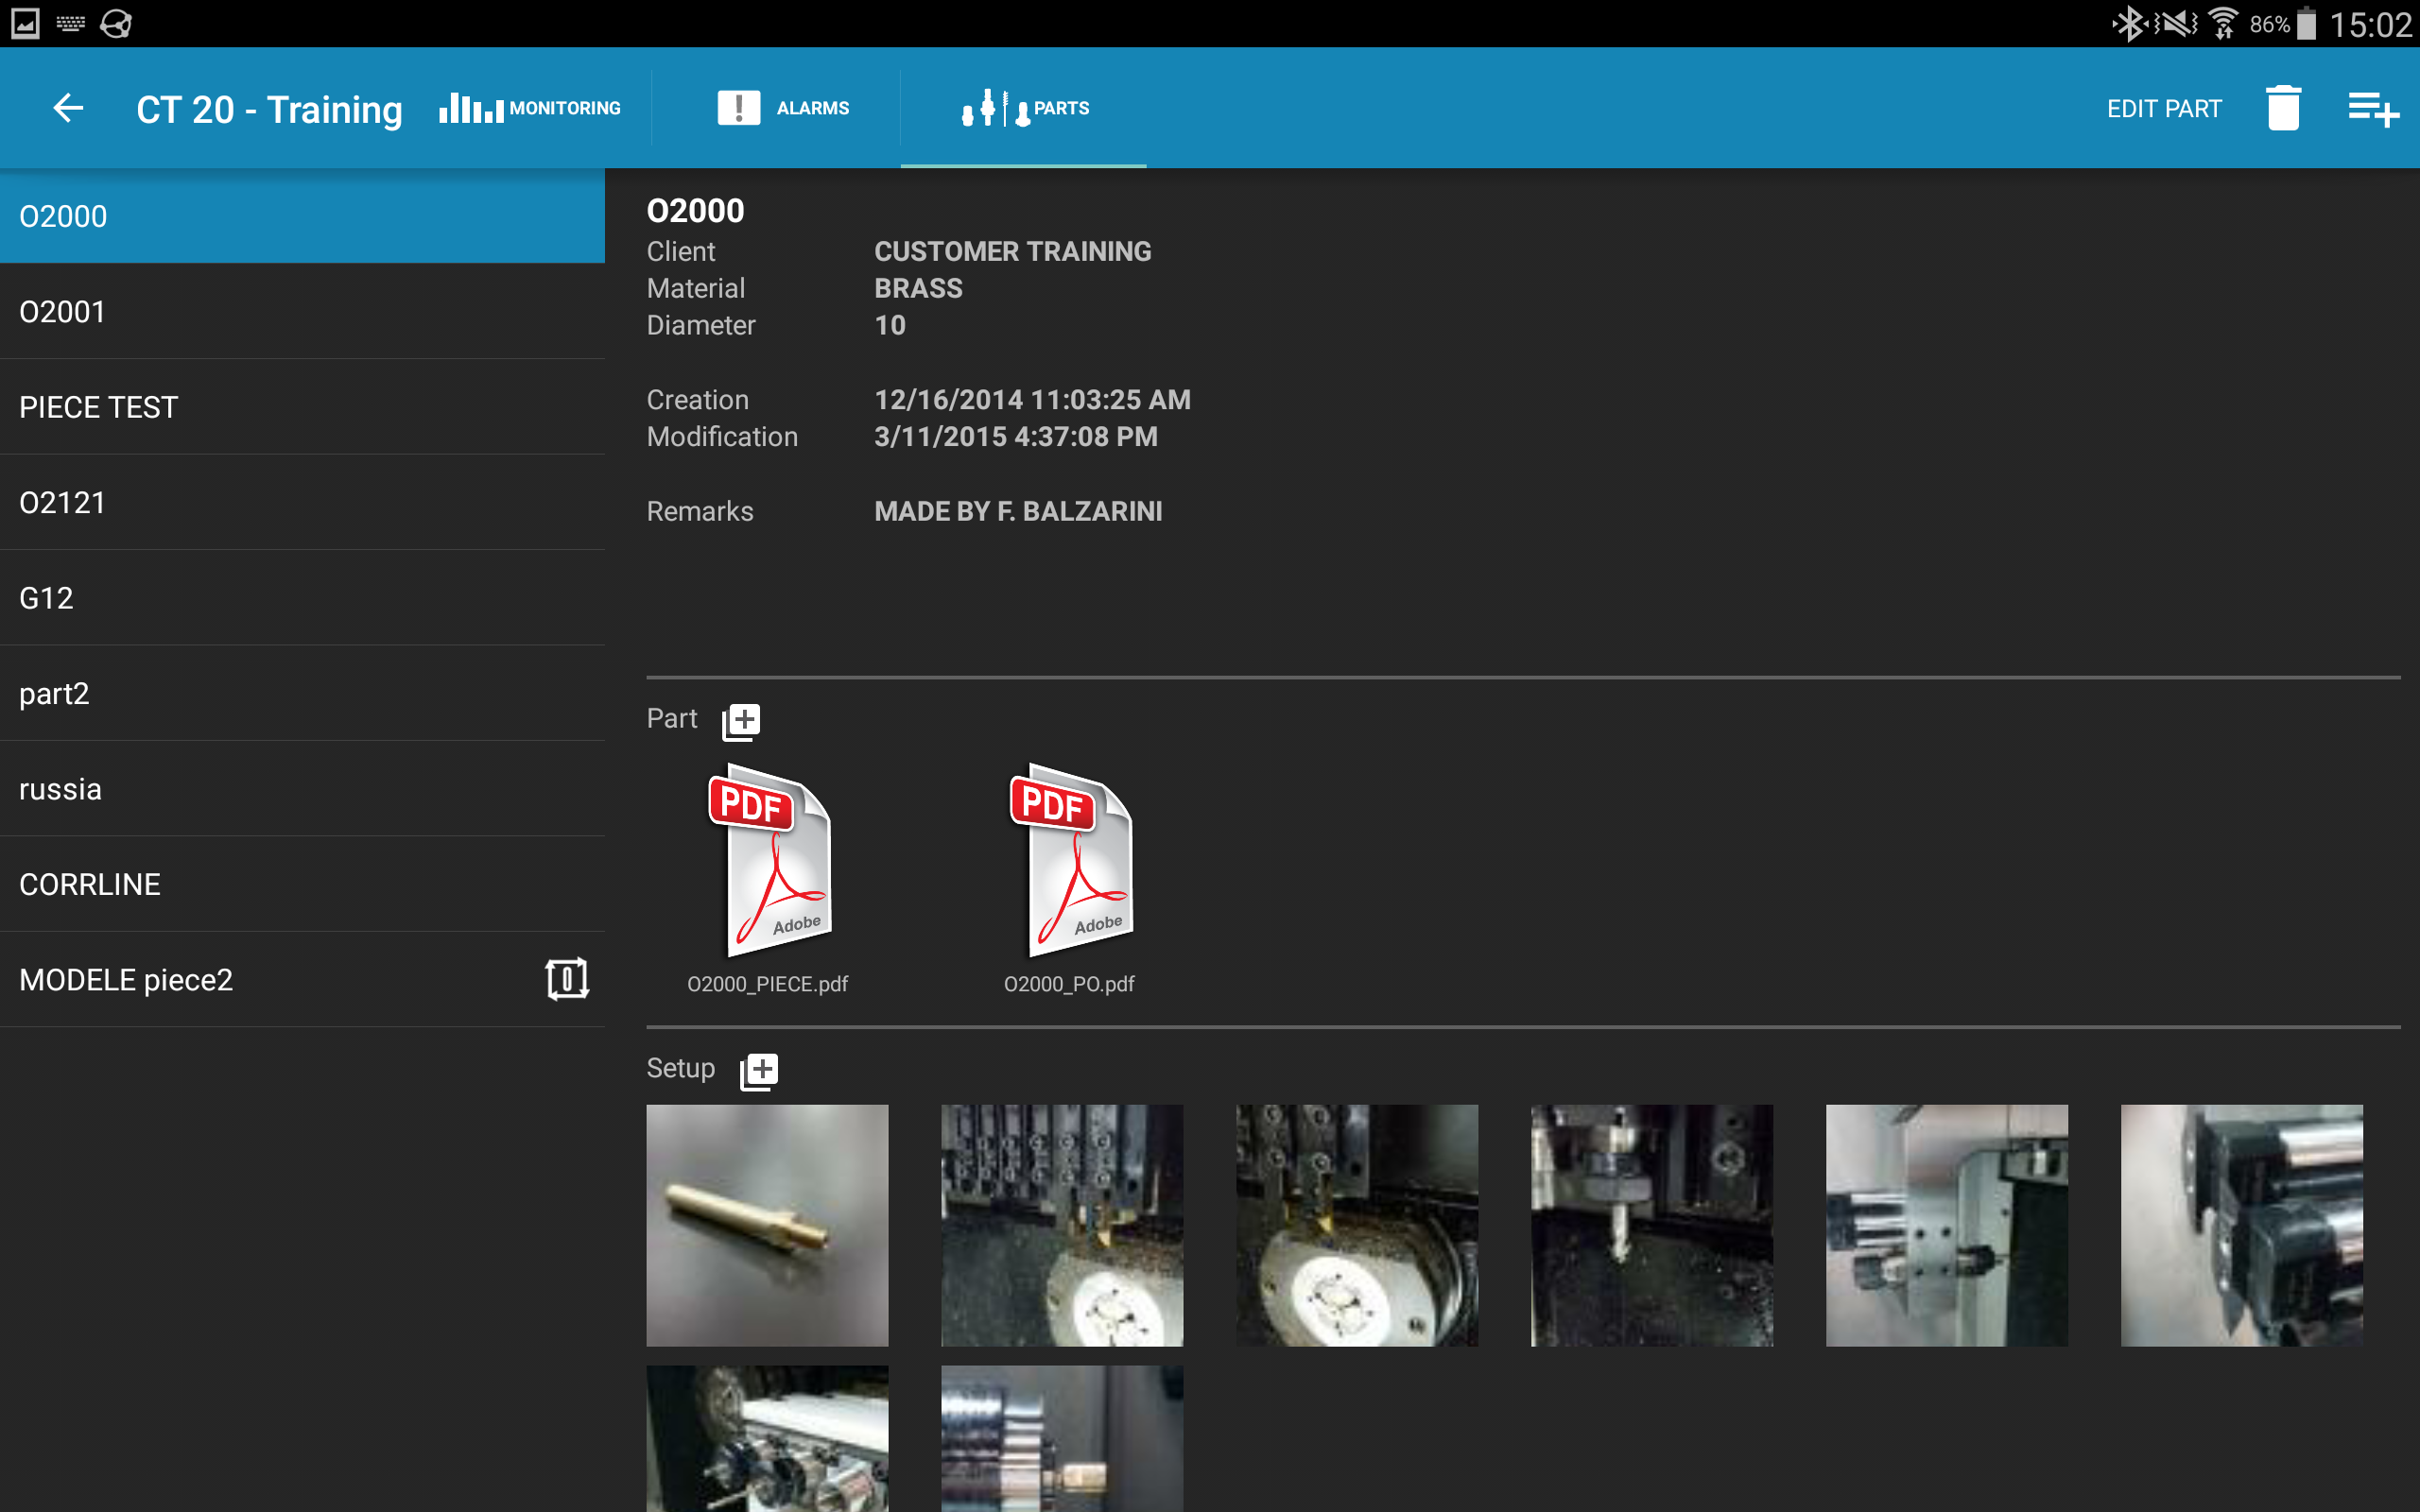Image resolution: width=2420 pixels, height=1512 pixels.
Task: Choose the russia part entry
Action: coord(302,789)
